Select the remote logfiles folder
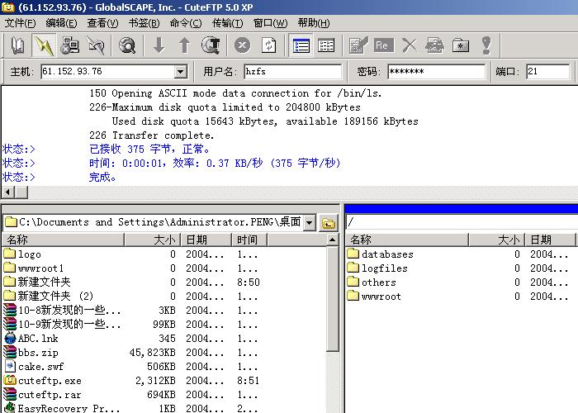578x413 pixels. click(x=377, y=268)
